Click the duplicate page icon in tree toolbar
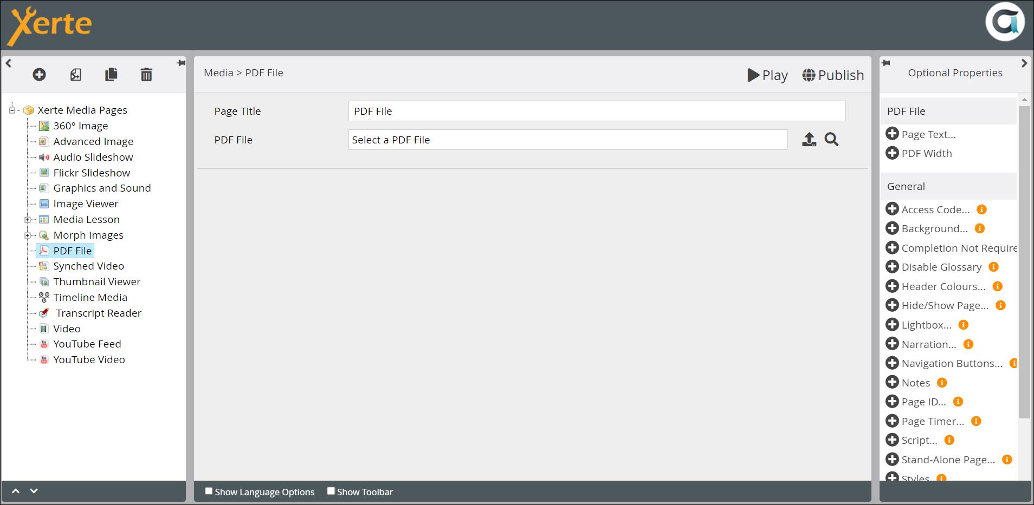The height and width of the screenshot is (505, 1034). [x=111, y=75]
